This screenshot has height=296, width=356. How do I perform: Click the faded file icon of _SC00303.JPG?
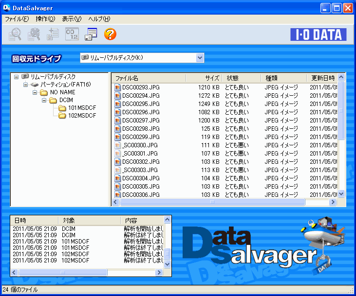[117, 170]
